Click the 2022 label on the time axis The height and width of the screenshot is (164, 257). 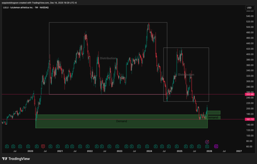[x=90, y=151]
